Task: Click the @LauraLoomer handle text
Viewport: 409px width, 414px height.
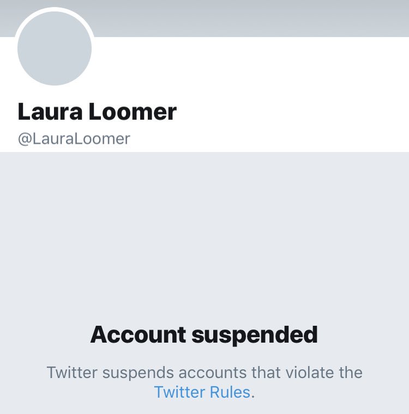Action: tap(74, 138)
